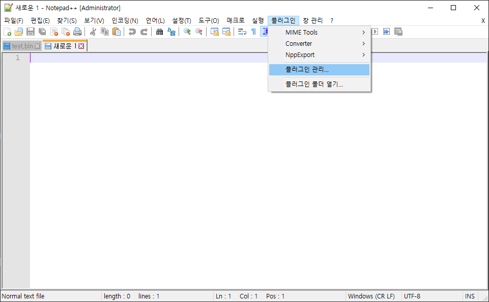Expand the MIME Tools submenu
489x302 pixels.
tap(320, 33)
